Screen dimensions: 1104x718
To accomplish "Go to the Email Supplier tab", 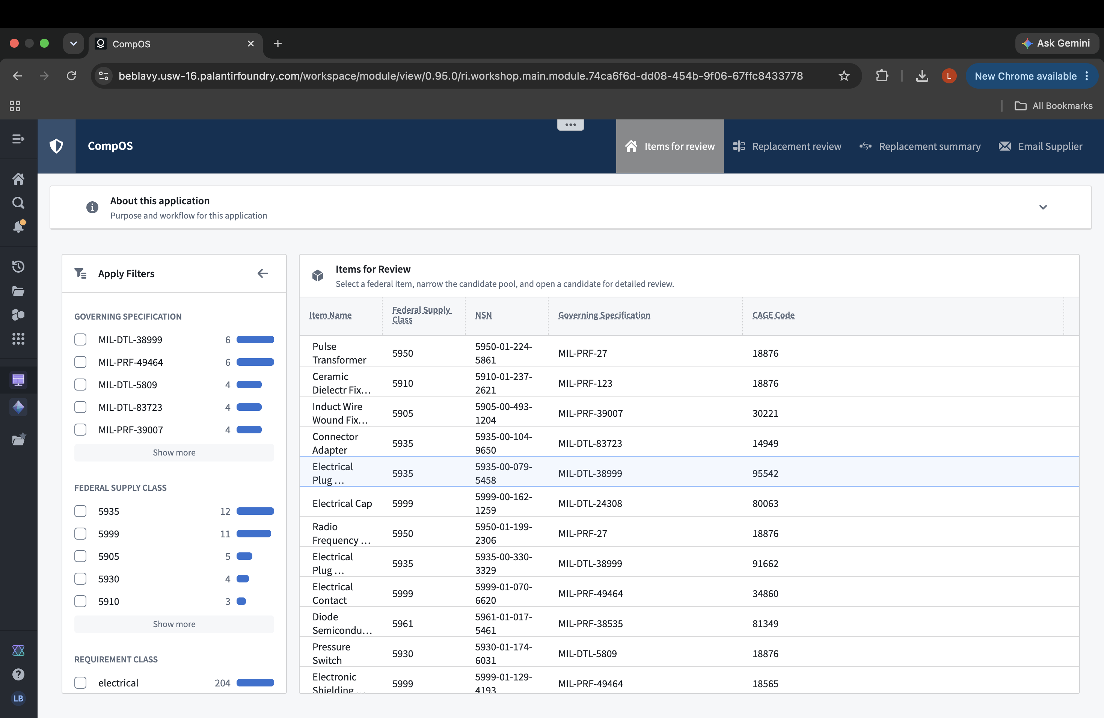I will [1040, 146].
